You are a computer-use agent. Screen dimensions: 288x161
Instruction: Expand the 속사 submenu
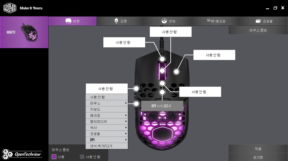point(107,128)
